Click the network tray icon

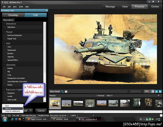point(147,119)
